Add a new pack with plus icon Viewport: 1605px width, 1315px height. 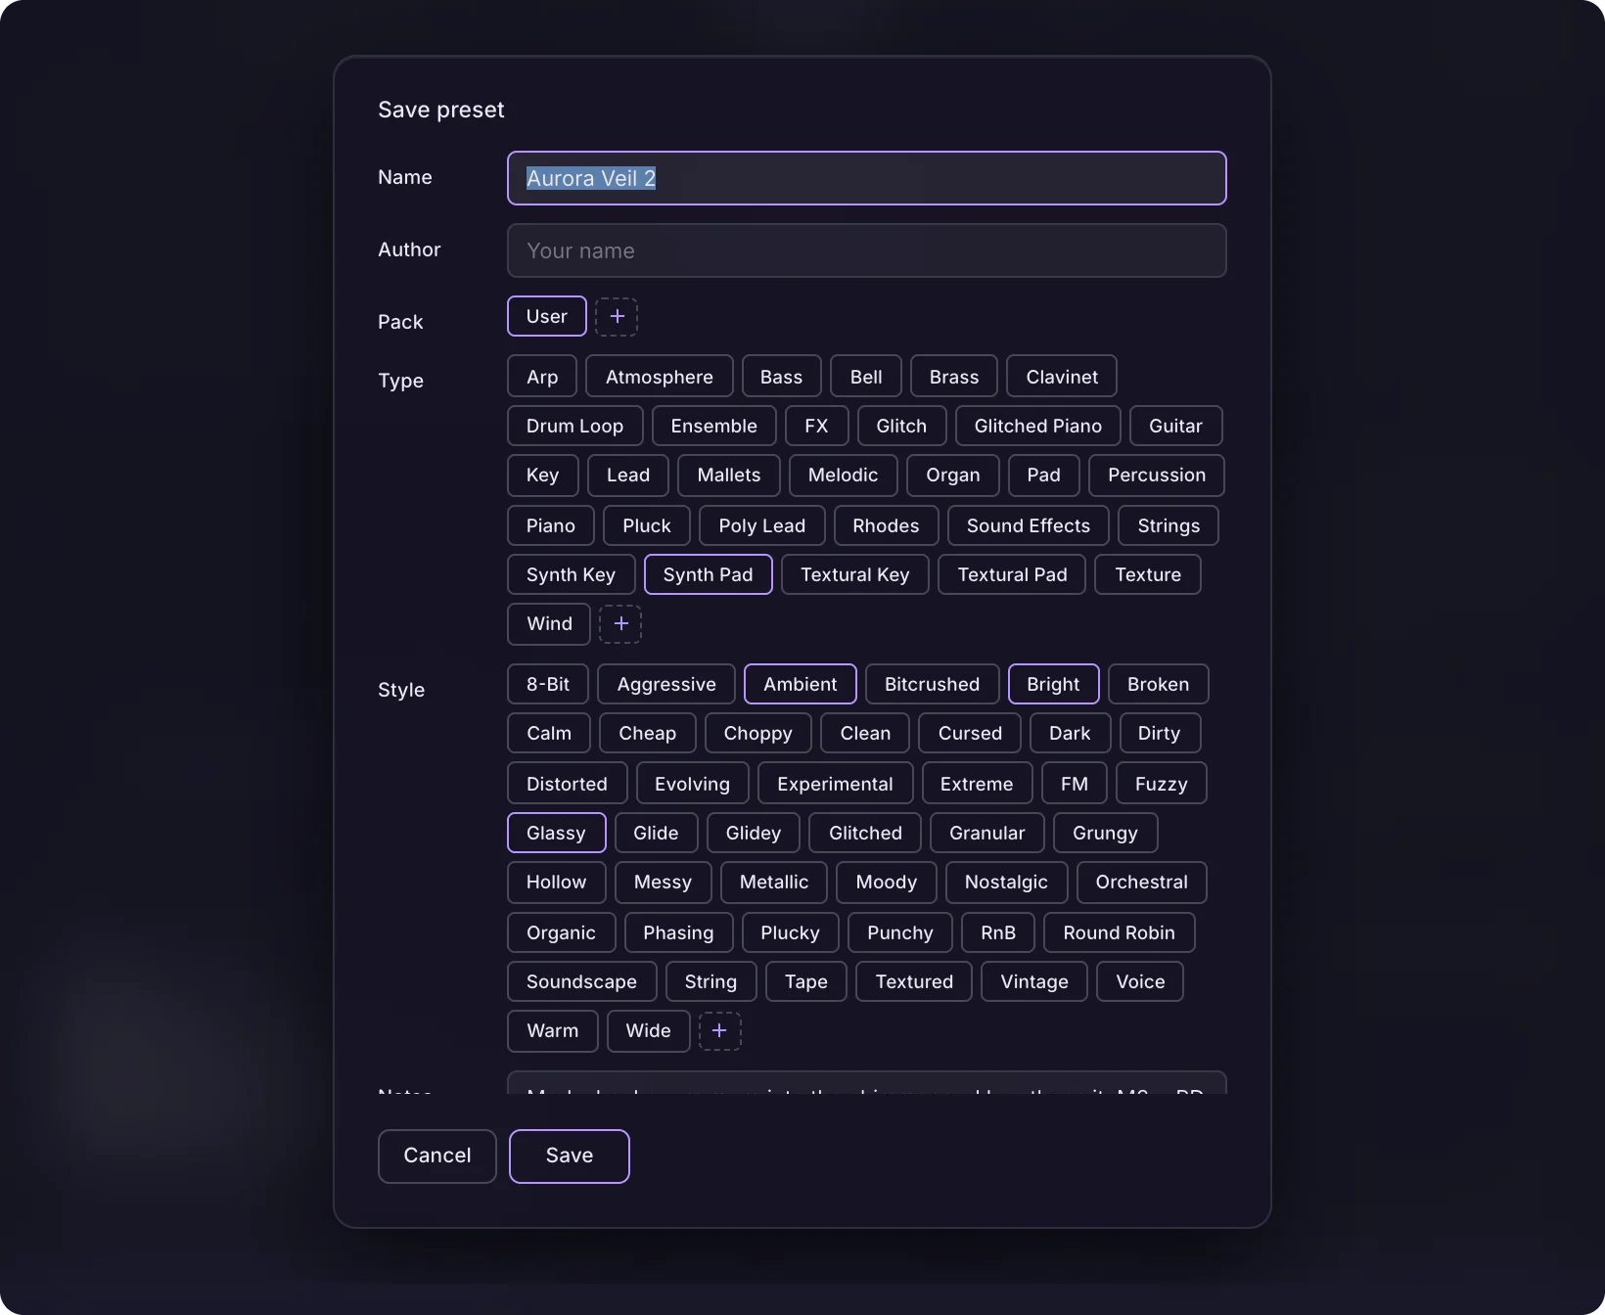pyautogui.click(x=617, y=316)
